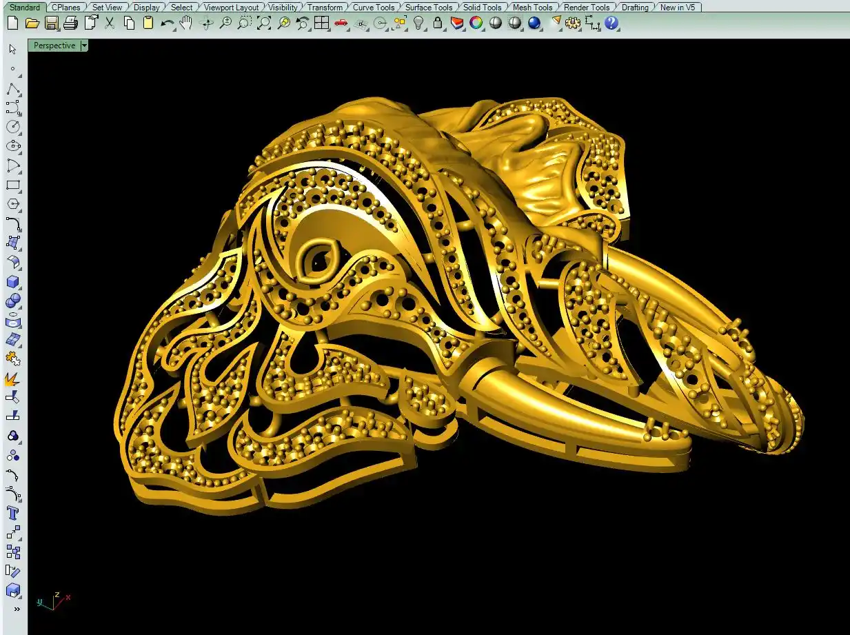Image resolution: width=850 pixels, height=635 pixels.
Task: Toggle object visibility with light bulb icon
Action: [418, 23]
